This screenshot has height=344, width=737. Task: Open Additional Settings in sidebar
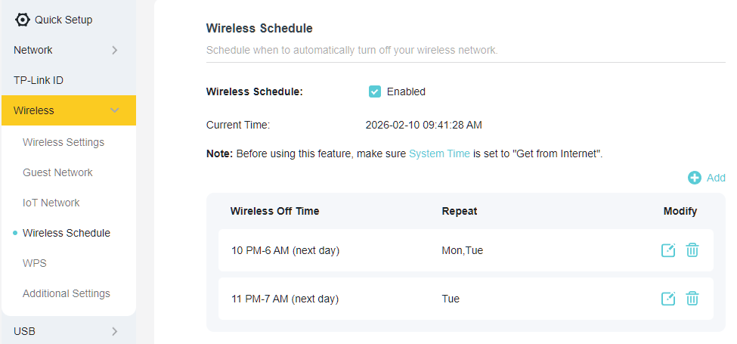[67, 293]
